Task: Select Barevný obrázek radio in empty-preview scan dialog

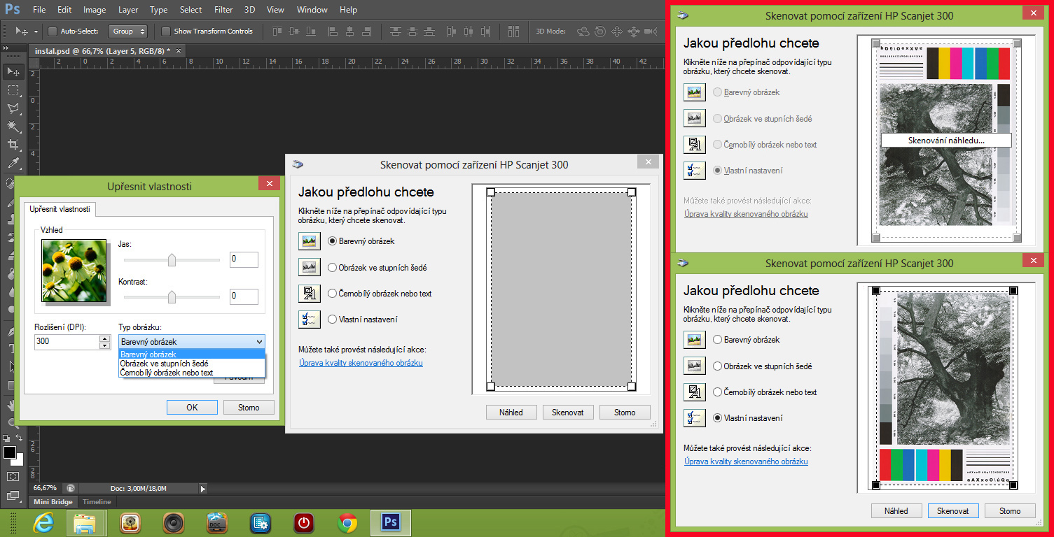Action: click(333, 241)
